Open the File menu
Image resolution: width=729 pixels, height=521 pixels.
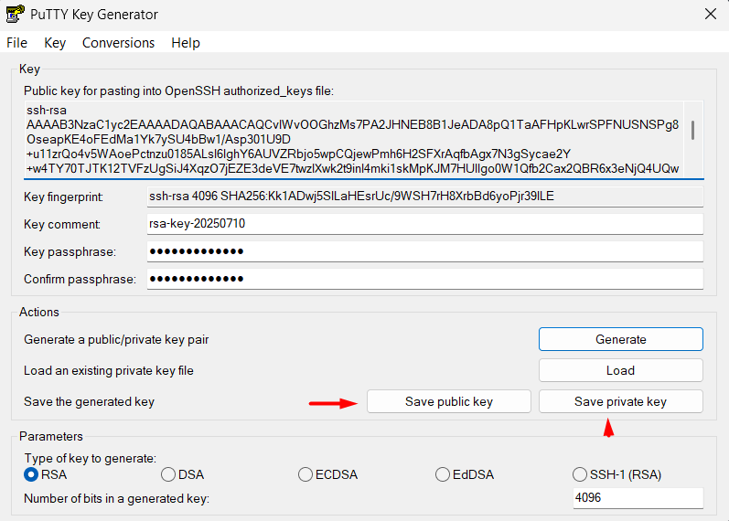(x=16, y=43)
